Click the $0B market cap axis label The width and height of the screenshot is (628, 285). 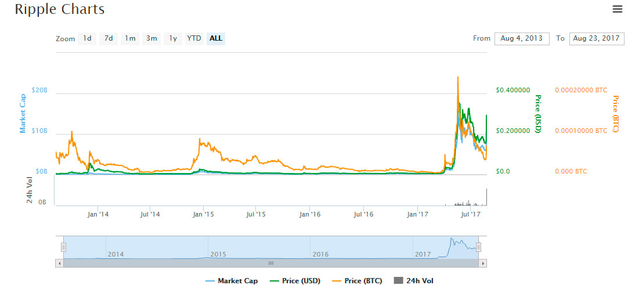pos(41,171)
